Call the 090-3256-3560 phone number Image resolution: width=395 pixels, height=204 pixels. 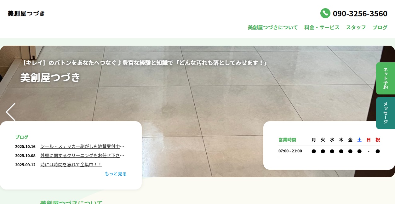[360, 13]
